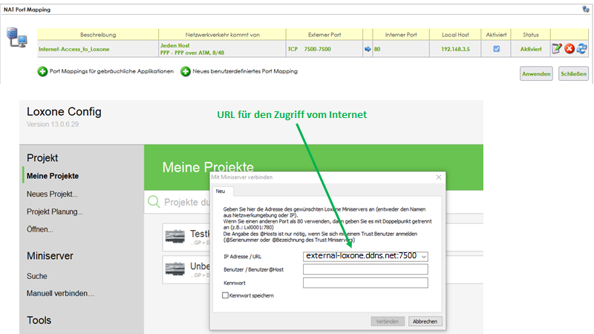Open Neues Projekt... in the sidebar
Screen dimensions: 594x334
[52, 194]
